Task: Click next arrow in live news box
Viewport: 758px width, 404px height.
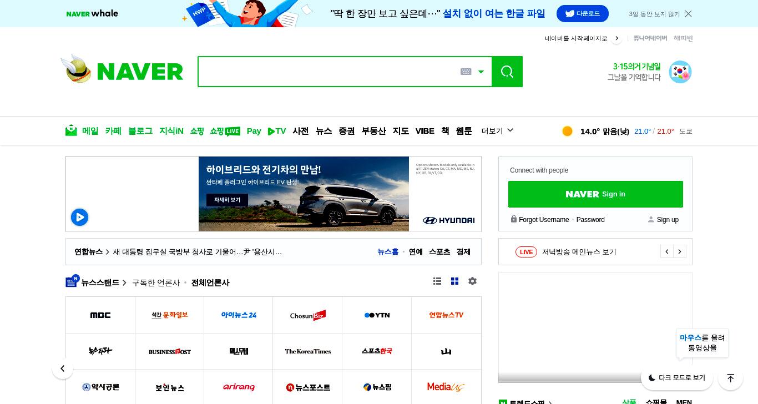Action: coord(680,251)
